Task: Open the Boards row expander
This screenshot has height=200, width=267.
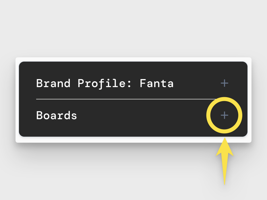Action: click(x=224, y=115)
